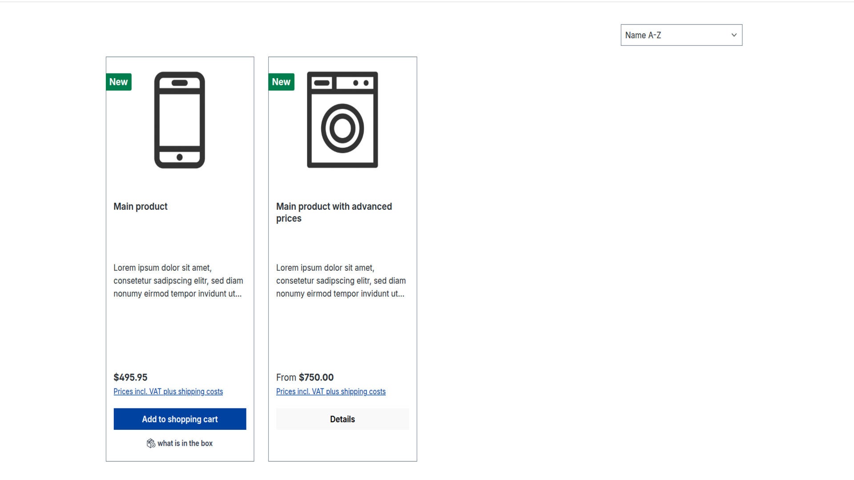Click New badge on the washing machine product
Screen dimensions: 854x480
pos(281,82)
